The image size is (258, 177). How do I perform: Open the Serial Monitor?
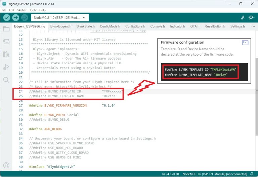click(251, 18)
